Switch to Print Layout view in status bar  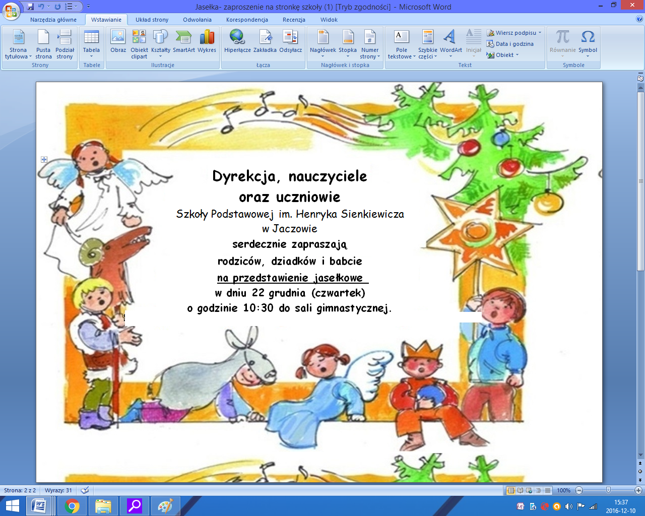pyautogui.click(x=511, y=490)
